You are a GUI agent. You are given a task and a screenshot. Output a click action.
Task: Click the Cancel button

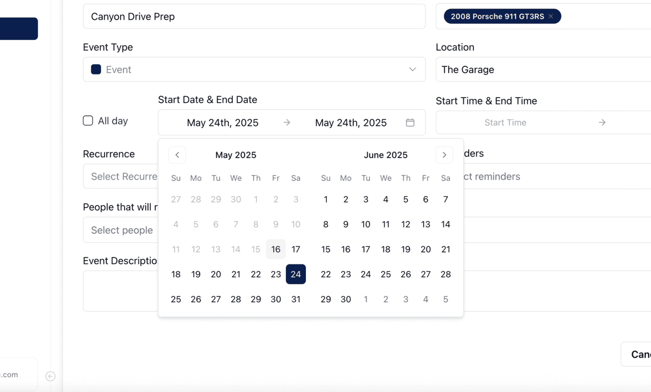click(x=636, y=354)
